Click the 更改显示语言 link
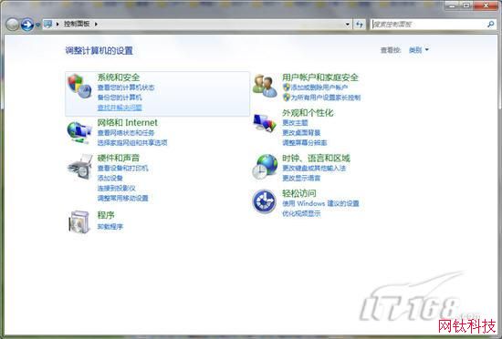The width and height of the screenshot is (502, 339). (x=301, y=178)
